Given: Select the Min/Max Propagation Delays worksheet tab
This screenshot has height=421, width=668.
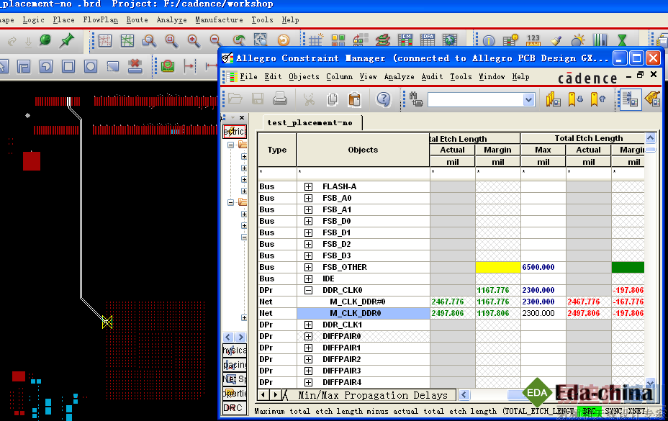Looking at the screenshot, I should point(372,395).
